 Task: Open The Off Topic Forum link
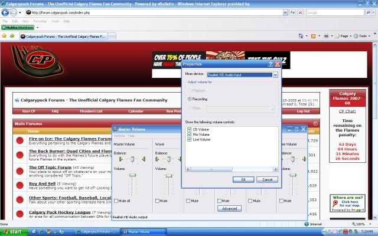(x=50, y=167)
